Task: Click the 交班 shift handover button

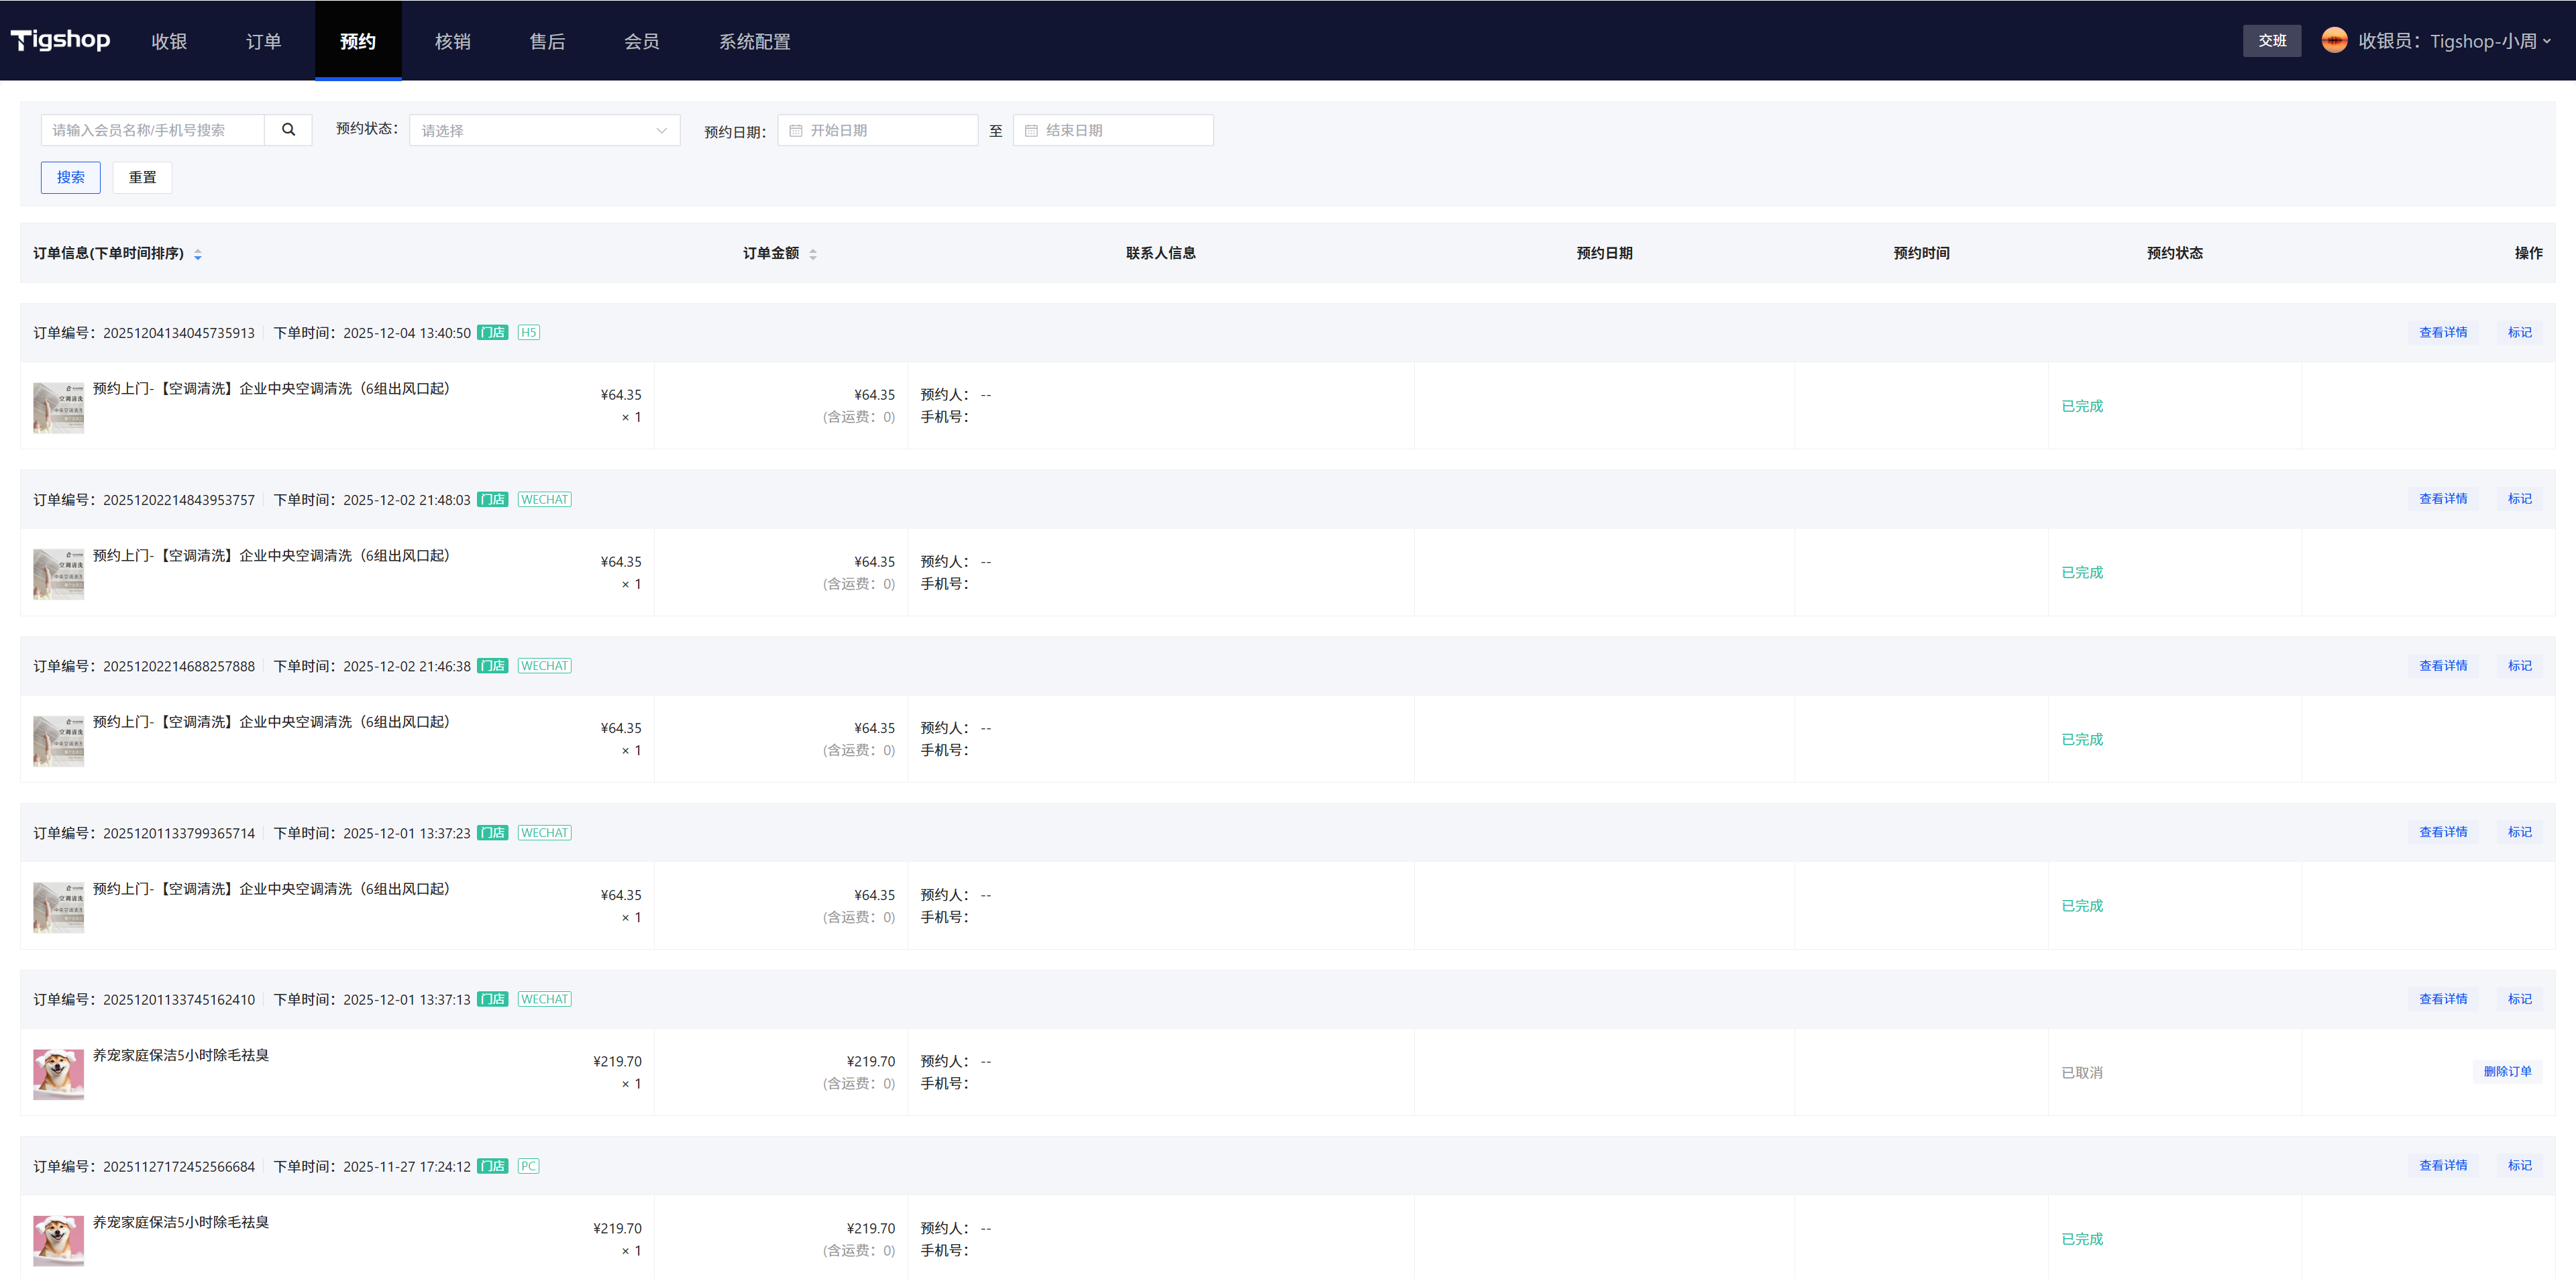Action: click(2271, 41)
